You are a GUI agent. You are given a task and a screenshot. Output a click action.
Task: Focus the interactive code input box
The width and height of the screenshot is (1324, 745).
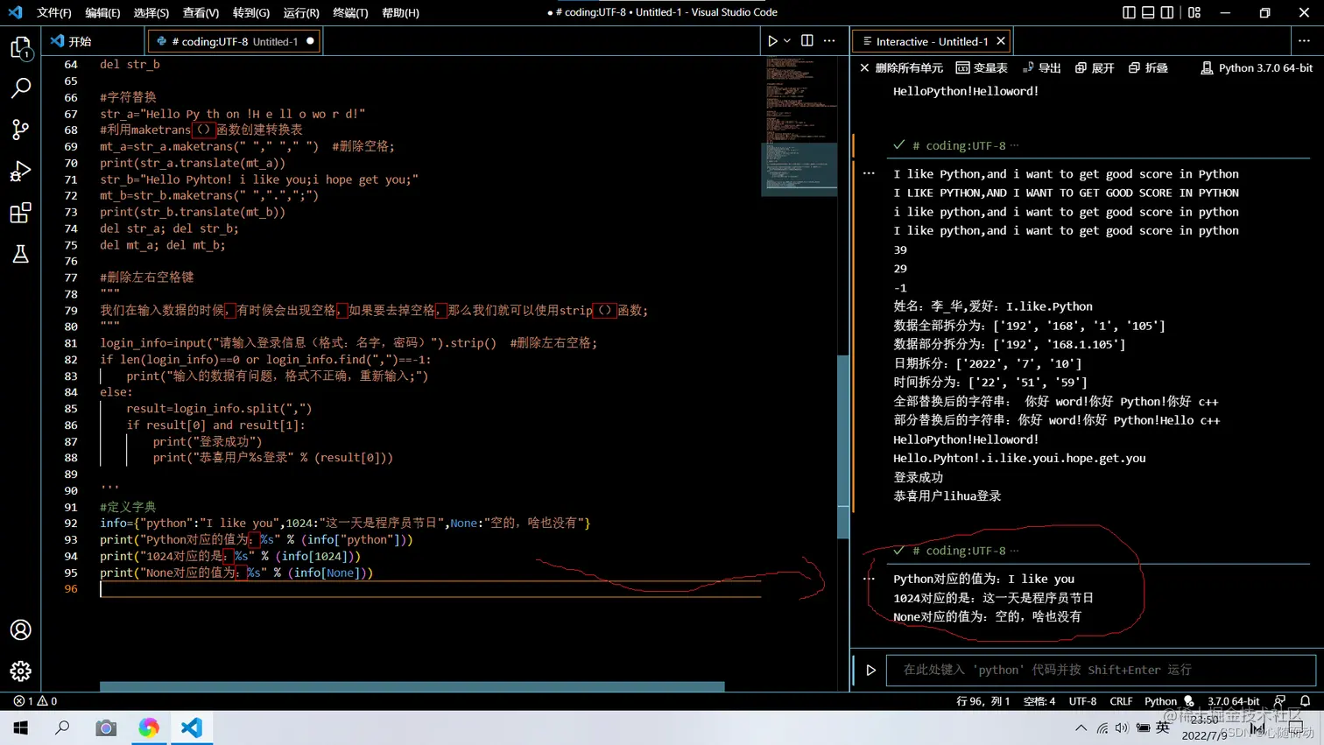pyautogui.click(x=1101, y=670)
